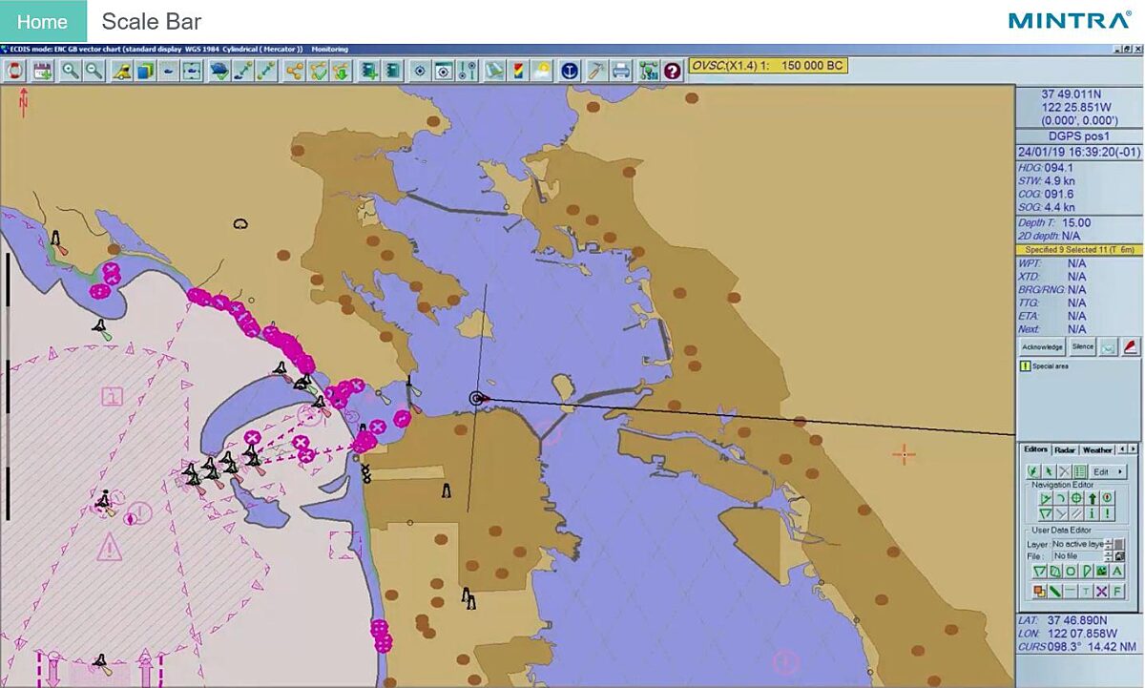Screen dimensions: 1145x688
Task: Select the green diagonal line User Data tool
Action: (x=1055, y=592)
